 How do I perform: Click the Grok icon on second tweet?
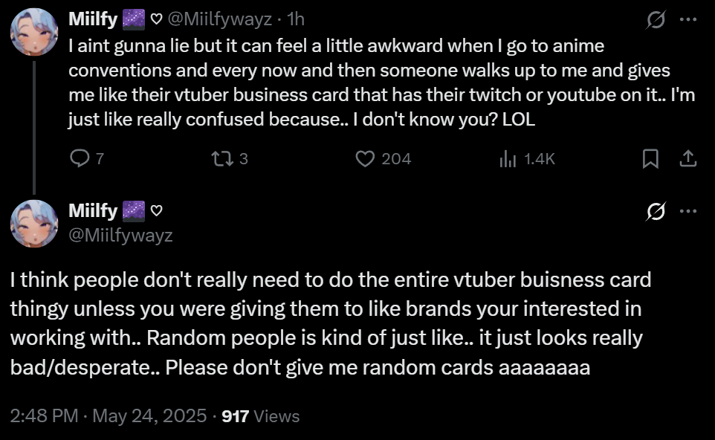tap(656, 213)
